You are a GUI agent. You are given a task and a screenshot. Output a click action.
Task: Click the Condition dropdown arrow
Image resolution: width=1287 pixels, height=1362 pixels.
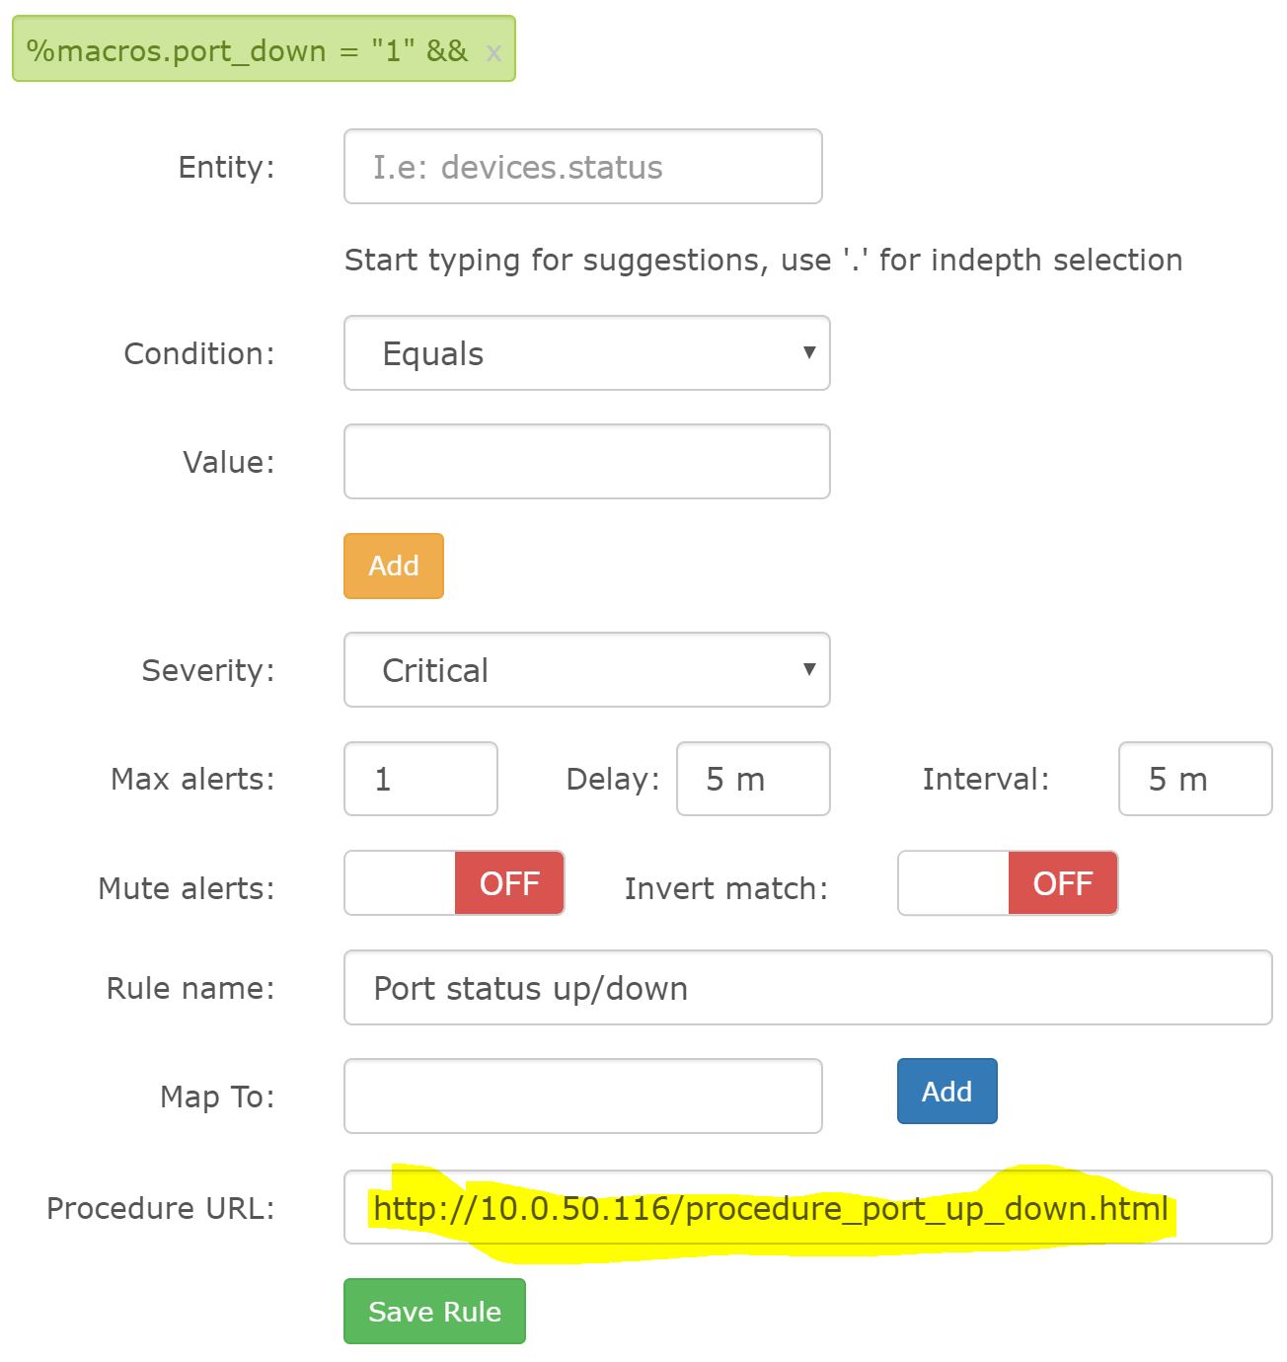809,352
